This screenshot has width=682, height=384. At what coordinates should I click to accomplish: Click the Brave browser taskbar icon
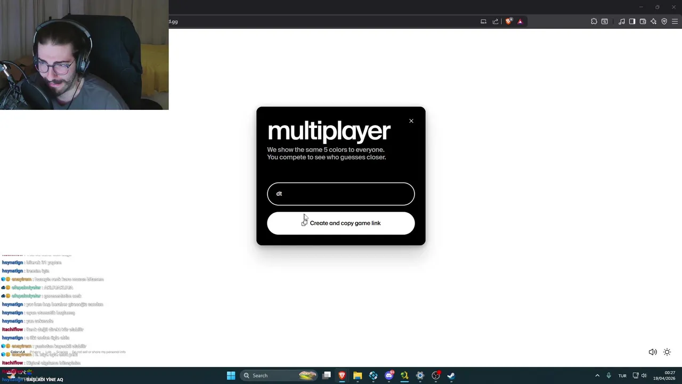click(342, 375)
